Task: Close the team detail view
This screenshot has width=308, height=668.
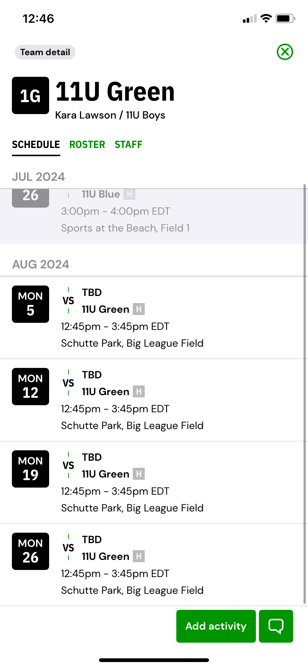Action: [285, 52]
